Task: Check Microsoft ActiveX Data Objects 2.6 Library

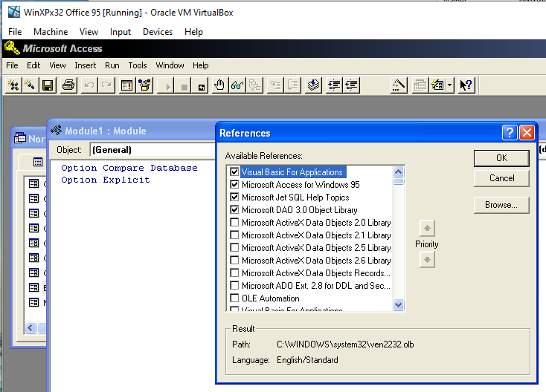Action: click(x=234, y=261)
